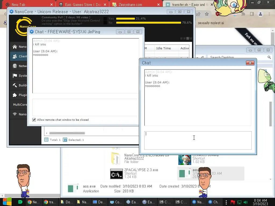
Task: Click the Total: 1 status icon
Action: [46, 139]
